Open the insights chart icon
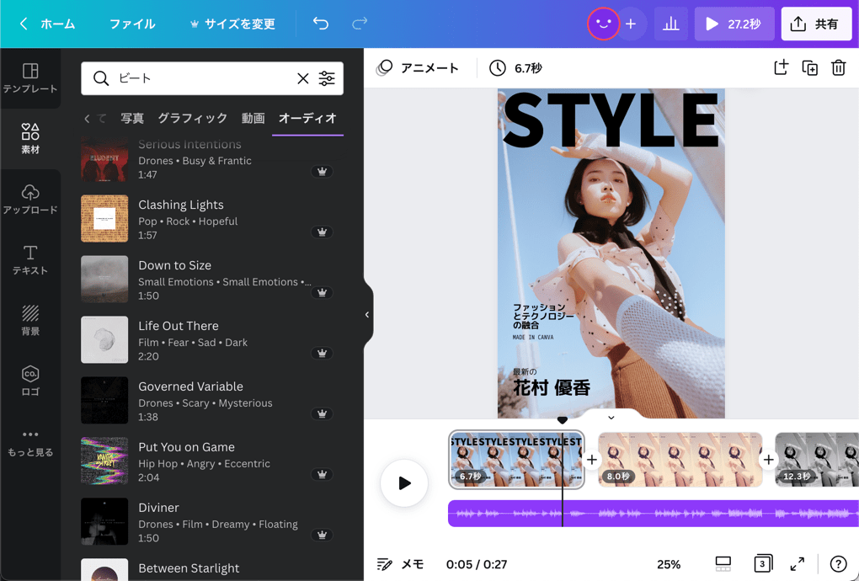859x581 pixels. [670, 24]
